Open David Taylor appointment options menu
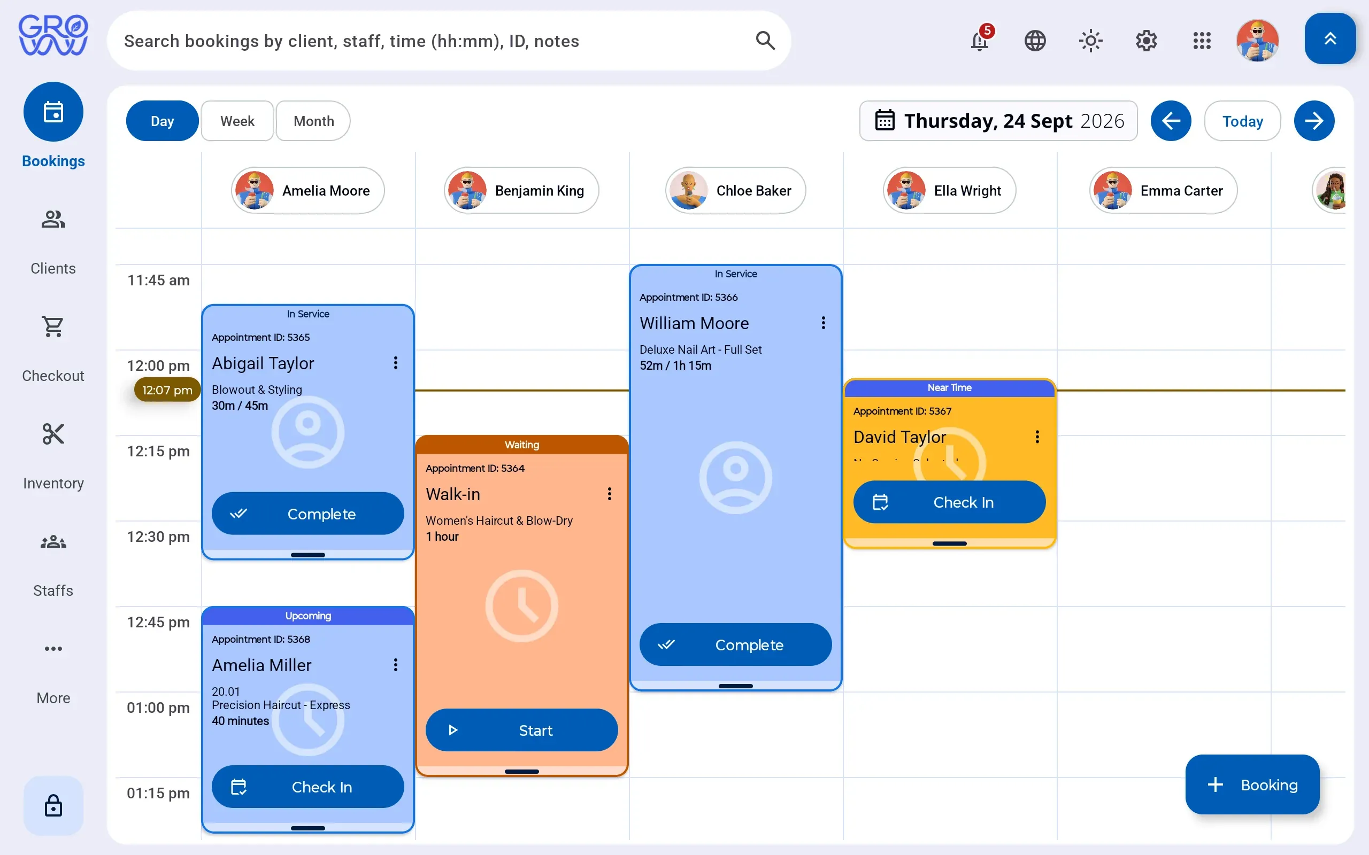This screenshot has height=855, width=1369. tap(1037, 437)
